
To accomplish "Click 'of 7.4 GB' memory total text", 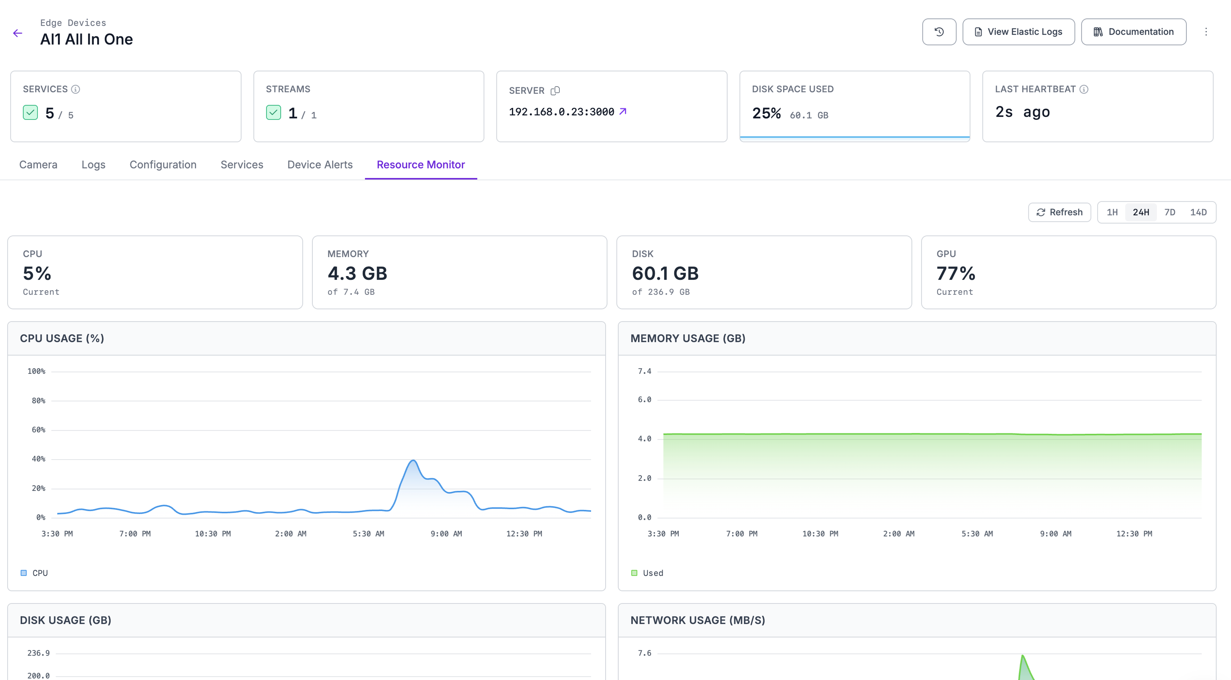I will point(351,292).
